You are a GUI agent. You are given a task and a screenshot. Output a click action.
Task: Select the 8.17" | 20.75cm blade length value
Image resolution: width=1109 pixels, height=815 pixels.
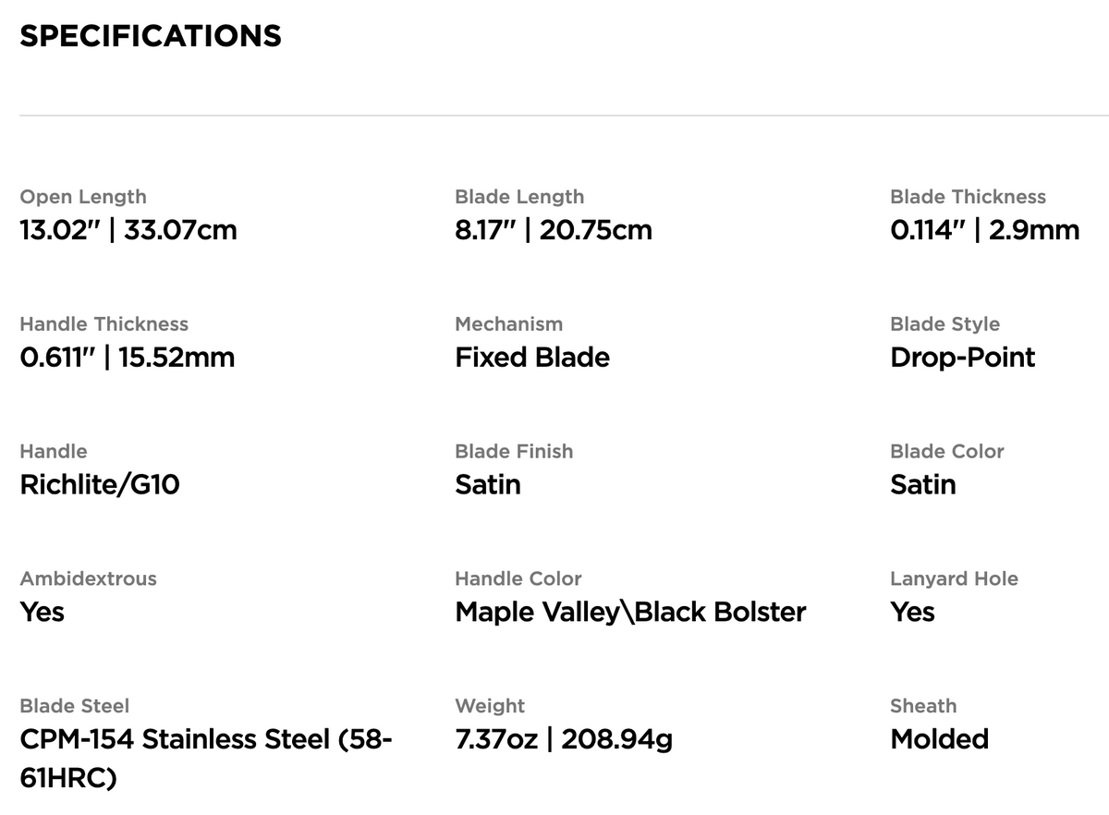(554, 230)
